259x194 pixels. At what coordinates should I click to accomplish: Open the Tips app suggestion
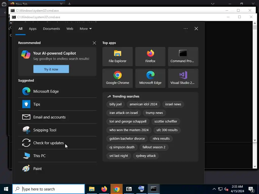tap(57, 104)
